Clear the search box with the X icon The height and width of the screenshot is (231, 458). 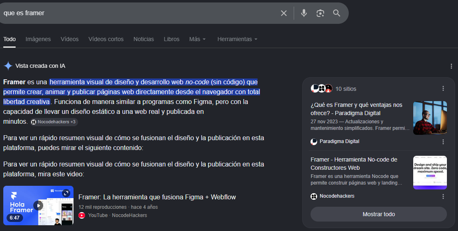(x=283, y=13)
